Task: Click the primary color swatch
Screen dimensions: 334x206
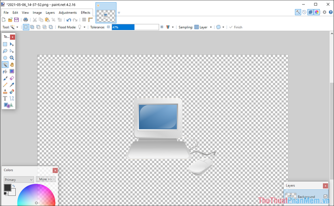Action: (x=8, y=187)
